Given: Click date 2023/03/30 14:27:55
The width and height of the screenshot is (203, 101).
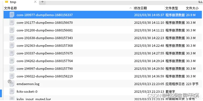Looking at the screenshot, I should tap(149, 53).
